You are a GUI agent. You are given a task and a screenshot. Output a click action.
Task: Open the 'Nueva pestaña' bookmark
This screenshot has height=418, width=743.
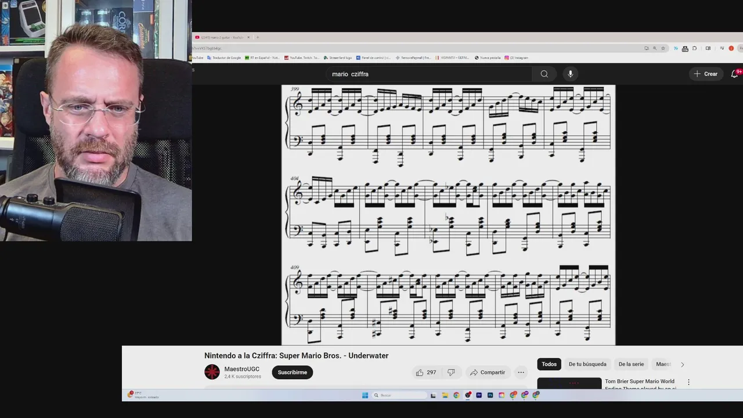coord(488,57)
